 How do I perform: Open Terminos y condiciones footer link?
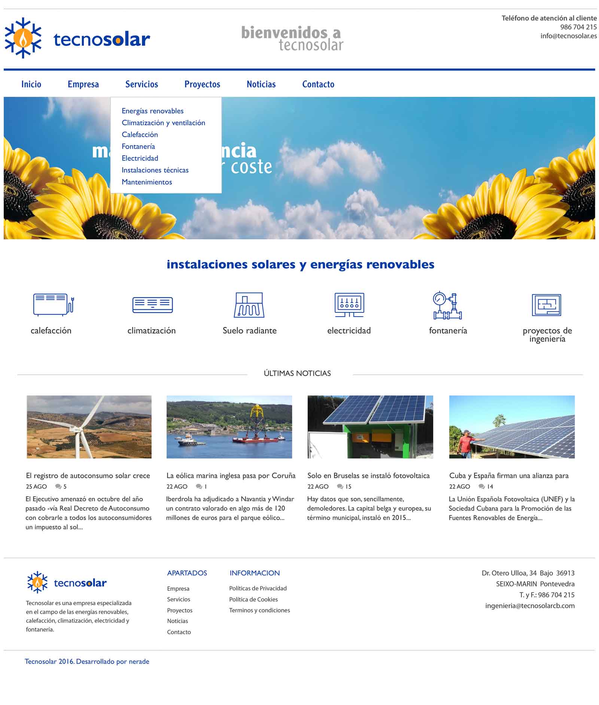[259, 610]
